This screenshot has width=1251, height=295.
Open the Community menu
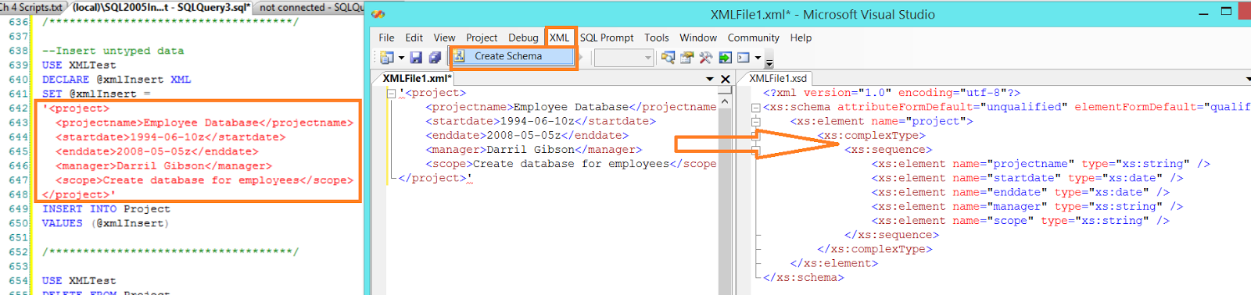(754, 37)
